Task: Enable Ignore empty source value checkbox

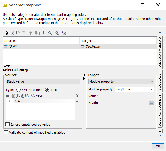Action: 8,124
